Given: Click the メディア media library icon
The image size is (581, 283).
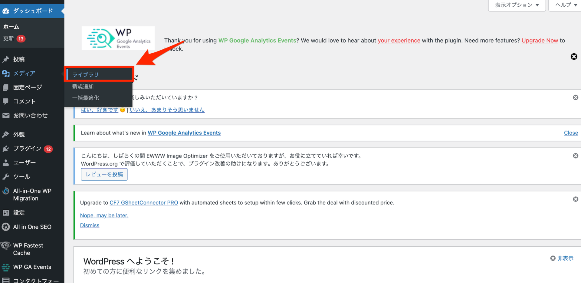Looking at the screenshot, I should coord(6,73).
